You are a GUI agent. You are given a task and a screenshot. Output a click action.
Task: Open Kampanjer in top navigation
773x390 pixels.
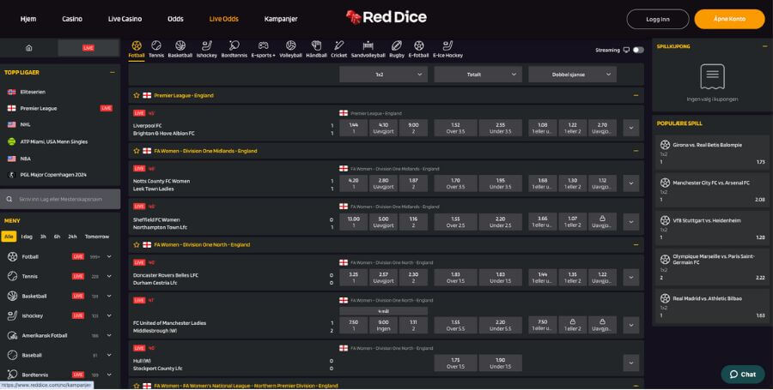point(281,19)
